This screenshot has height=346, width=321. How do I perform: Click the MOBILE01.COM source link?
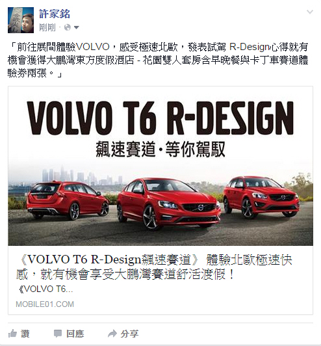coord(45,304)
